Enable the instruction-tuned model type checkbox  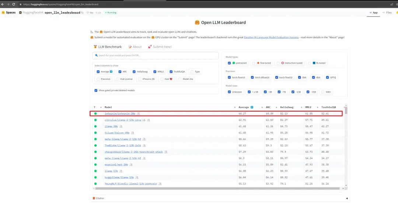coord(278,63)
